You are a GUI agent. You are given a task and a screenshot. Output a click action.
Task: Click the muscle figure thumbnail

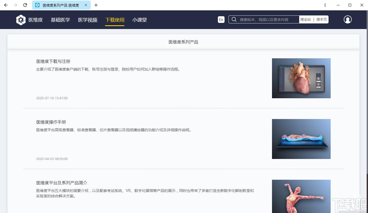[x=301, y=196]
